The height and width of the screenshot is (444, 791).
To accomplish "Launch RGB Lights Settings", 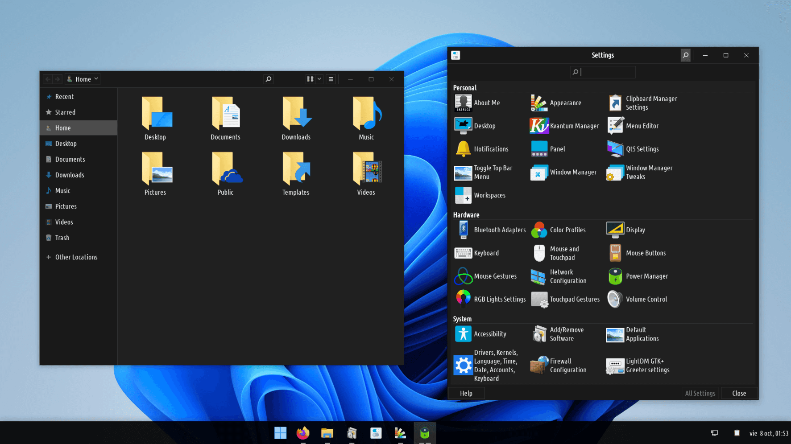I will coord(490,299).
